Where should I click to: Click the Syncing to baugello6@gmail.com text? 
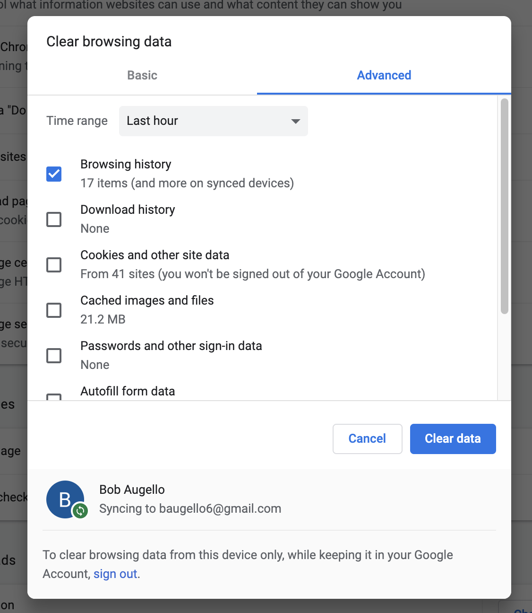pos(190,508)
